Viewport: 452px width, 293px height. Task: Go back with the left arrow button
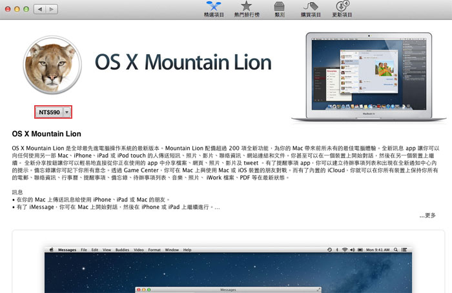point(40,9)
